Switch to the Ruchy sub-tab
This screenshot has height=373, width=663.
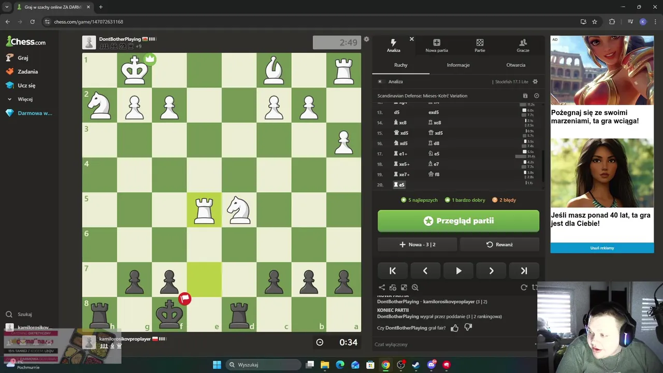click(x=400, y=65)
